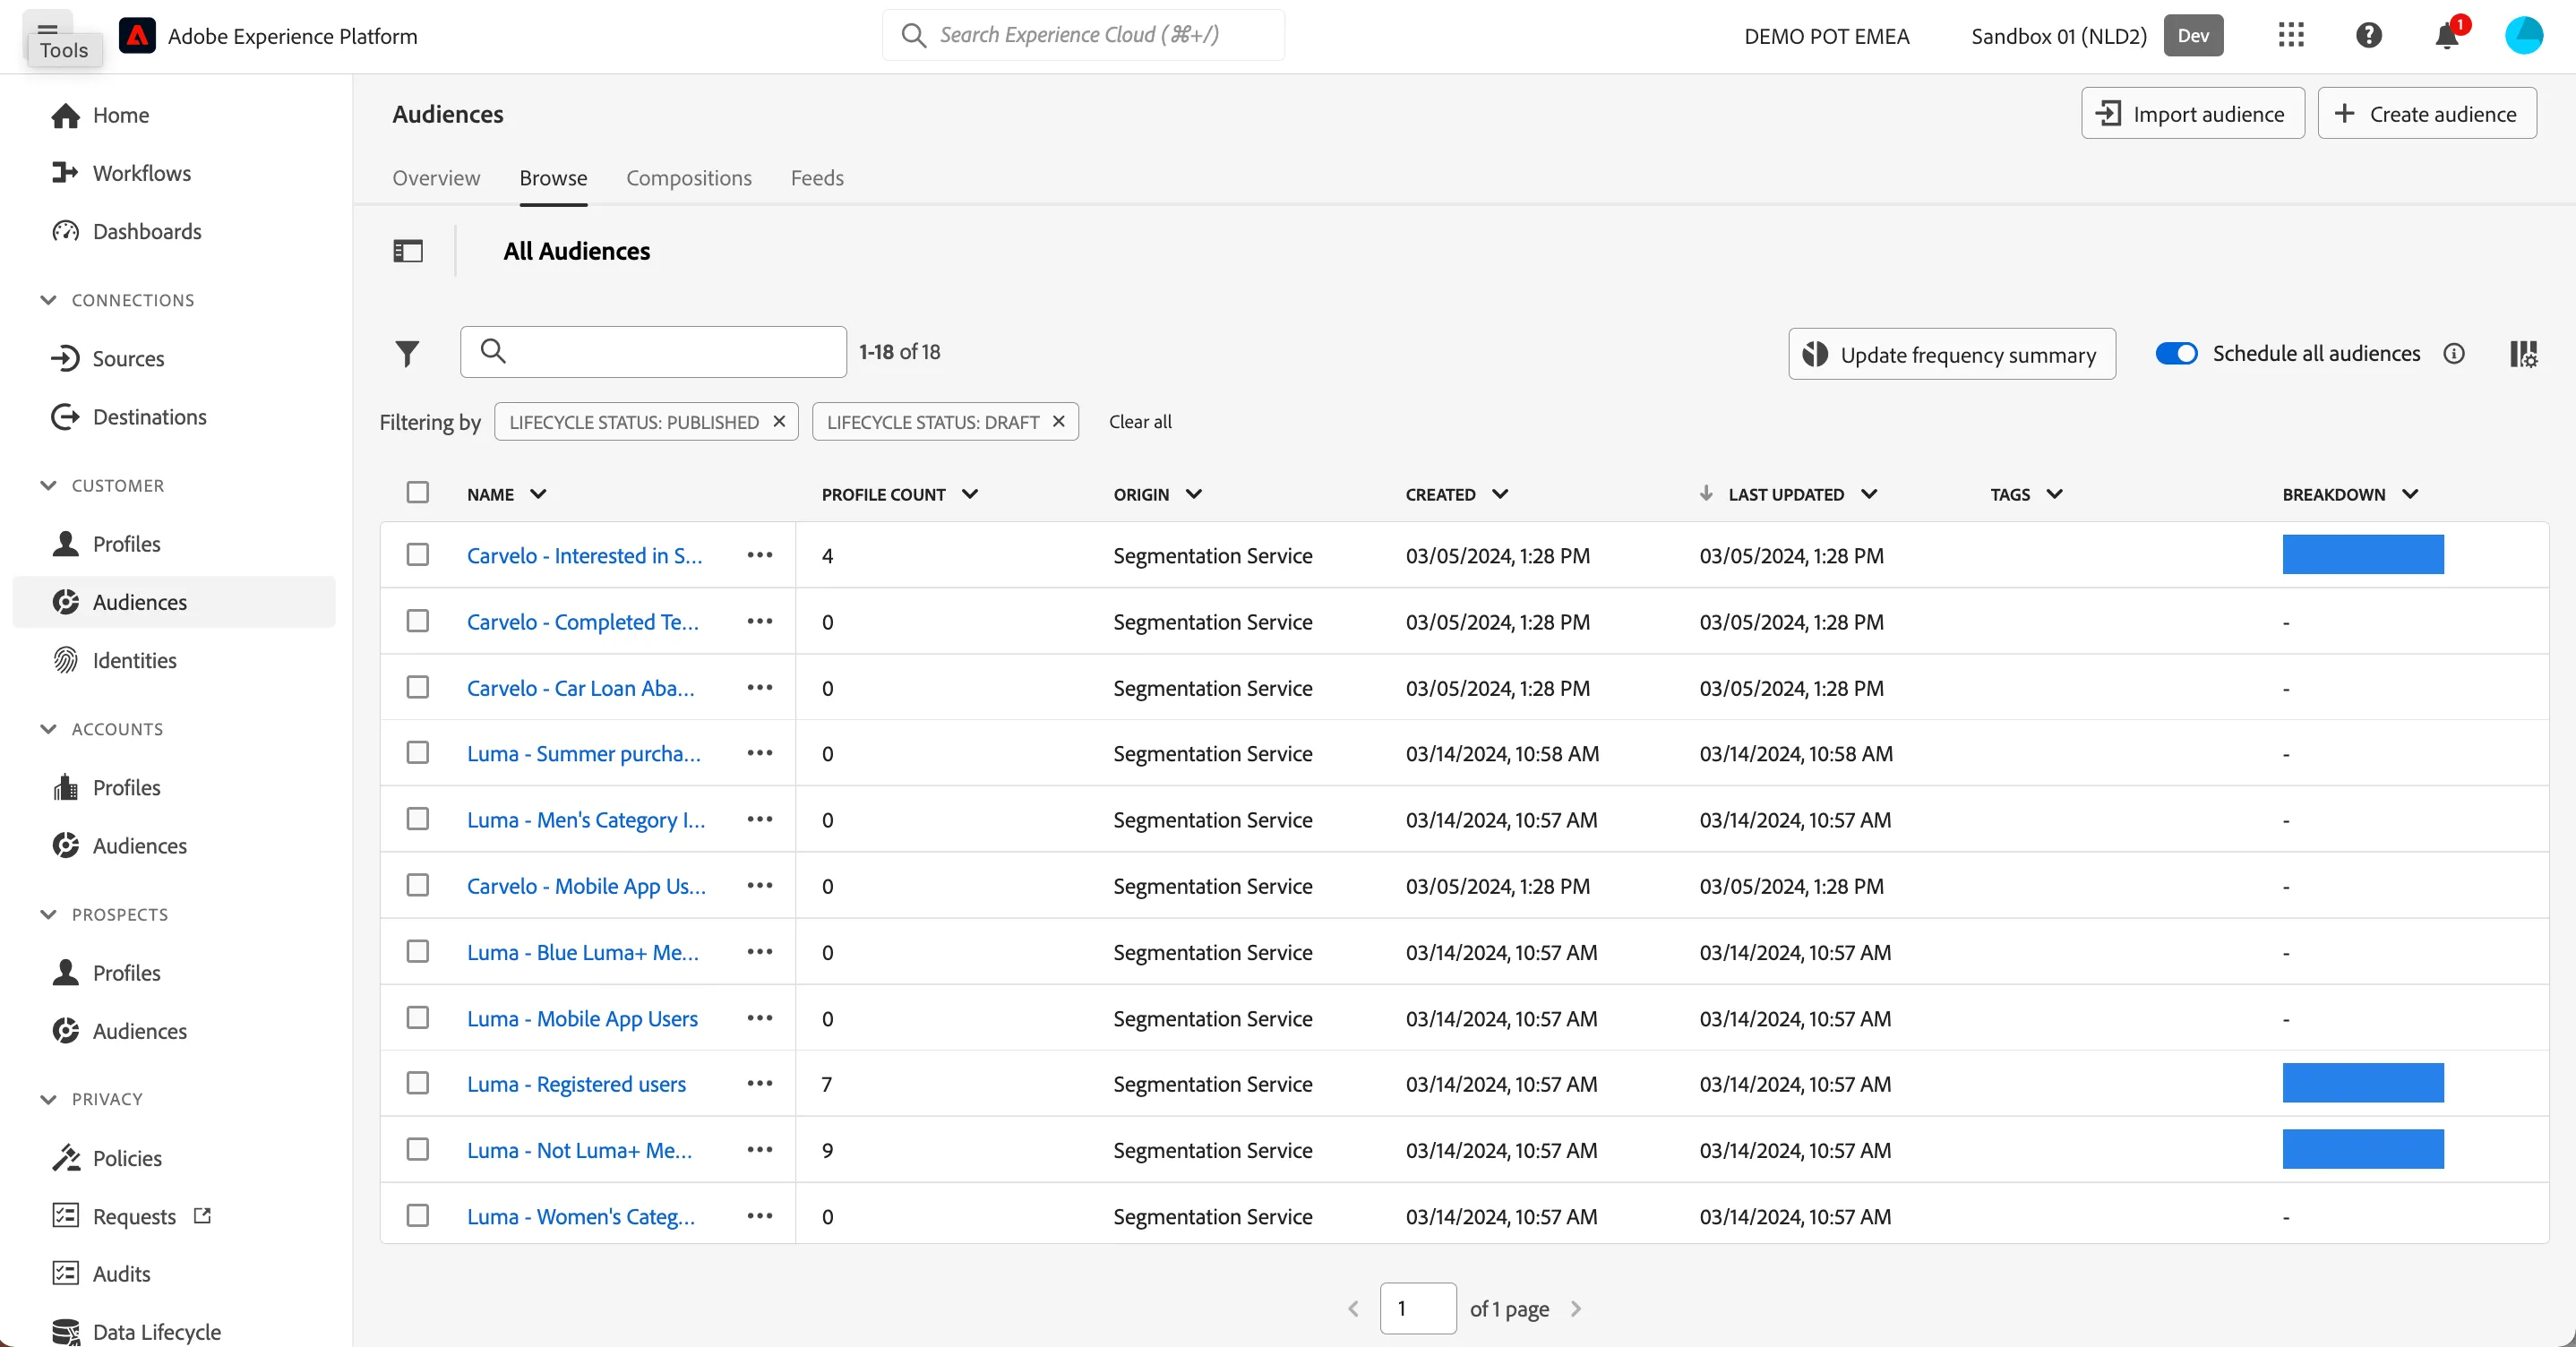Toggle Schedule all audiences switch

(2176, 354)
